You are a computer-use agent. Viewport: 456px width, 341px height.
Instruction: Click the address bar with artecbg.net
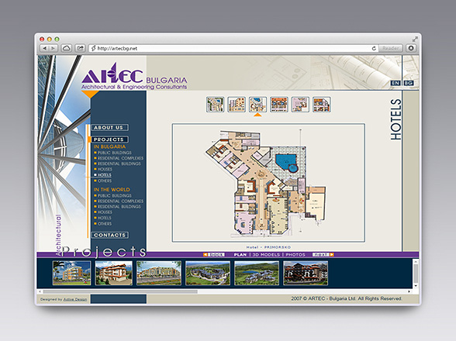[x=233, y=48]
